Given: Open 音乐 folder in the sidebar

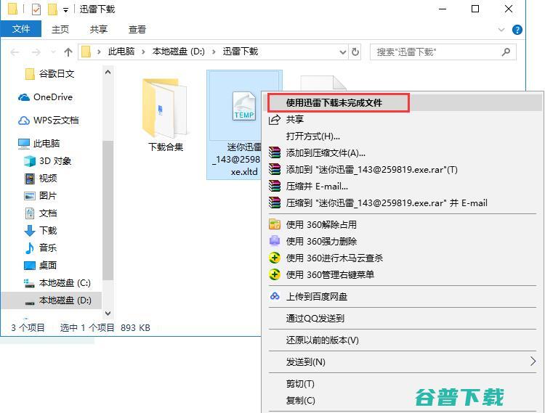Looking at the screenshot, I should pyautogui.click(x=40, y=248).
